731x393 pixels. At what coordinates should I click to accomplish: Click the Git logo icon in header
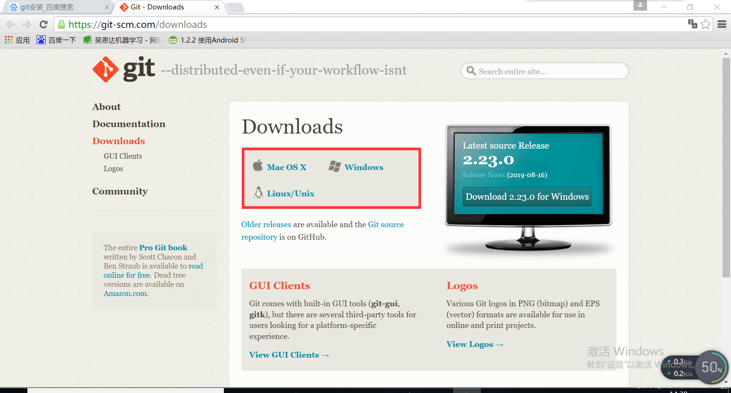105,69
